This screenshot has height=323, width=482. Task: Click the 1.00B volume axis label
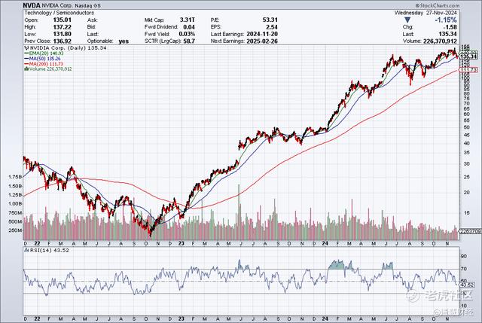coord(15,203)
